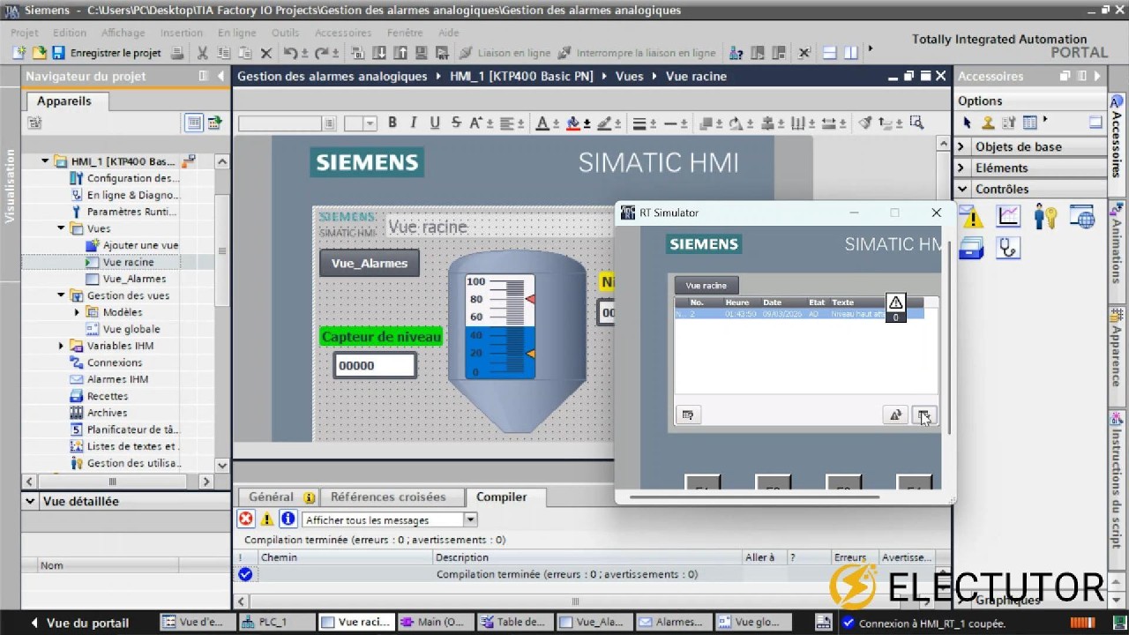This screenshot has width=1129, height=635.
Task: Toggle strikethrough formatting S icon
Action: (455, 123)
